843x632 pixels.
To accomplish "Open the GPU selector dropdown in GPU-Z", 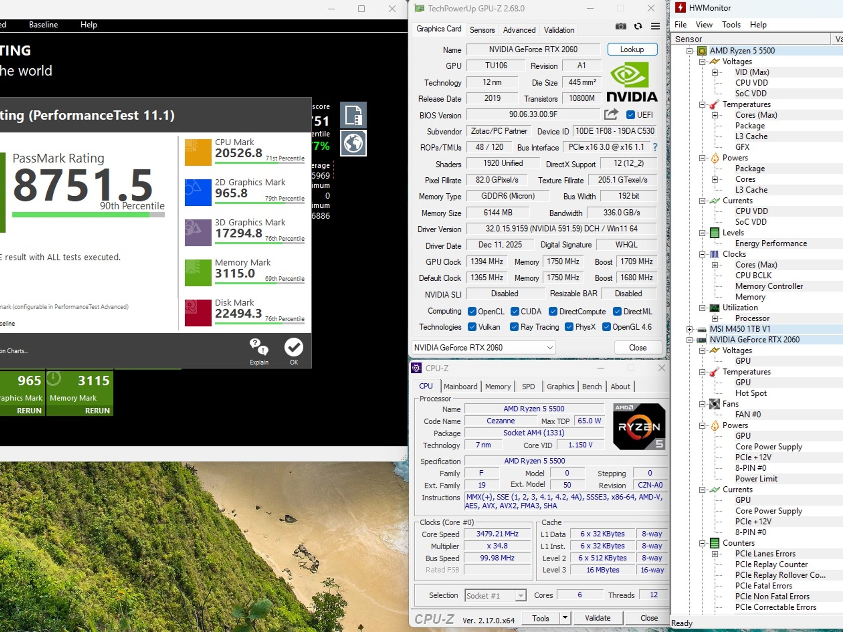I will point(484,348).
